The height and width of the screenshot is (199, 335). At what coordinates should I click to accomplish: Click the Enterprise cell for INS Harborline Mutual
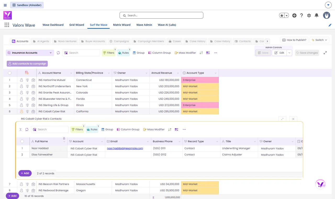(200, 80)
